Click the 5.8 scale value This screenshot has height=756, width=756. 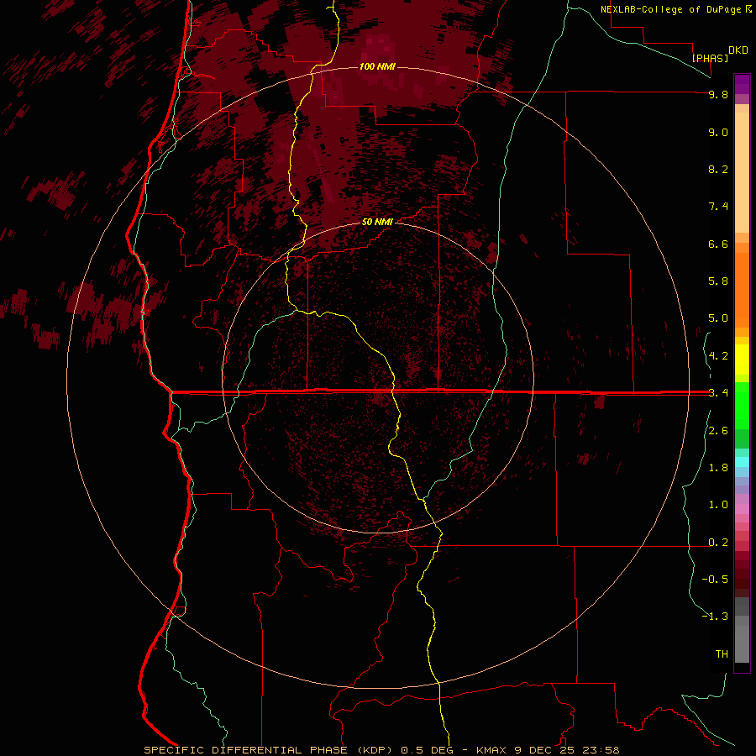(718, 281)
